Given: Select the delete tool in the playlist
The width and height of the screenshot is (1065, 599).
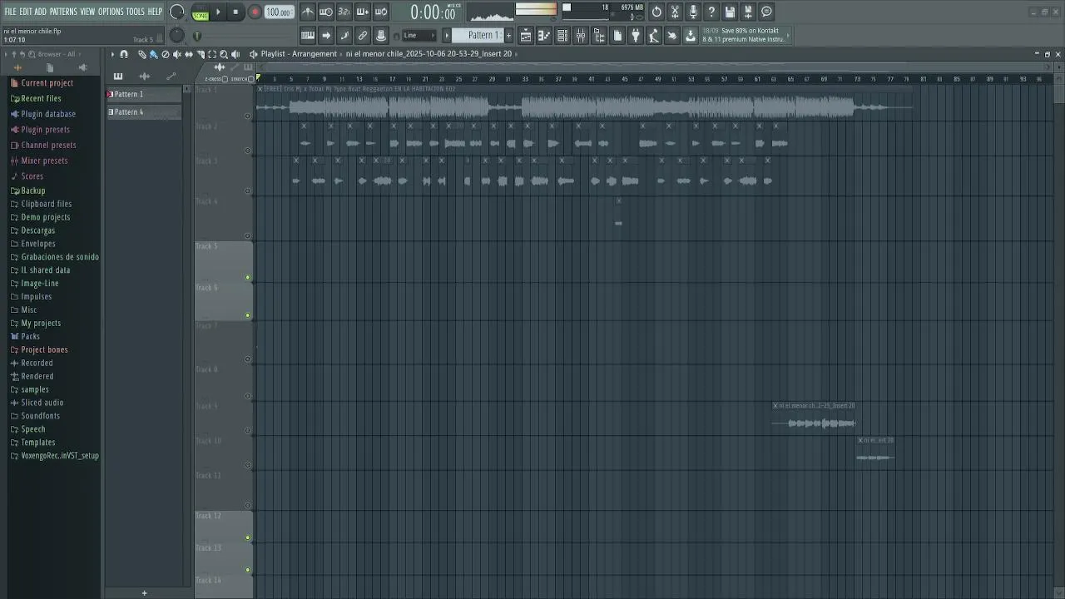Looking at the screenshot, I should [166, 54].
